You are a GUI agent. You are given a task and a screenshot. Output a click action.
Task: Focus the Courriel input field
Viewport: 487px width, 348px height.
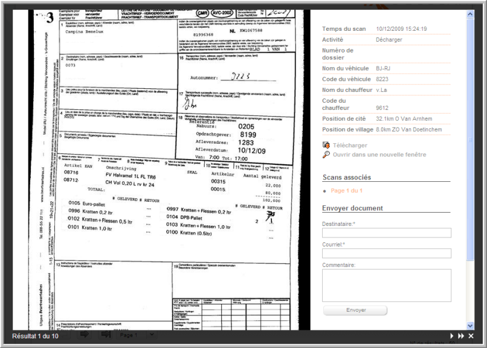pos(386,253)
